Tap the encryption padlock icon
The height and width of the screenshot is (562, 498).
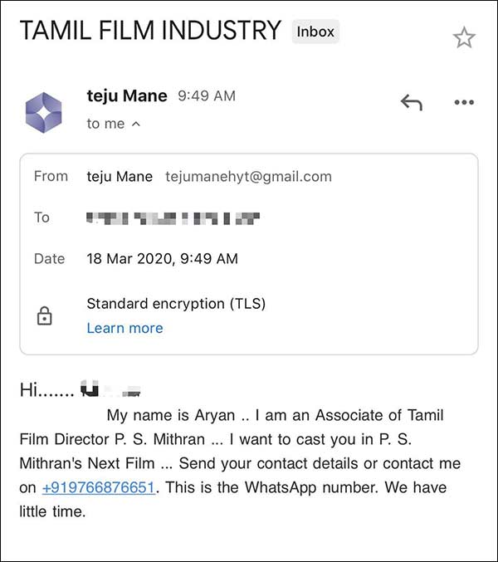(x=45, y=315)
